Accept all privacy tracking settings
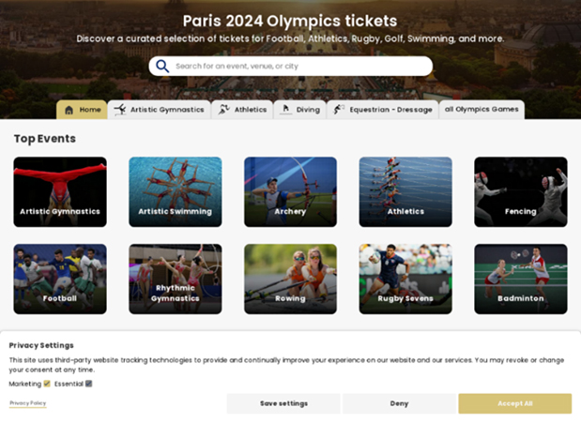 point(515,403)
